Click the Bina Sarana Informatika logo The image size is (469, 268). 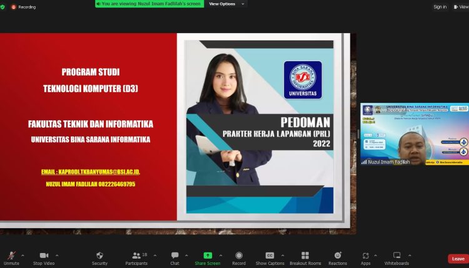pyautogui.click(x=303, y=80)
